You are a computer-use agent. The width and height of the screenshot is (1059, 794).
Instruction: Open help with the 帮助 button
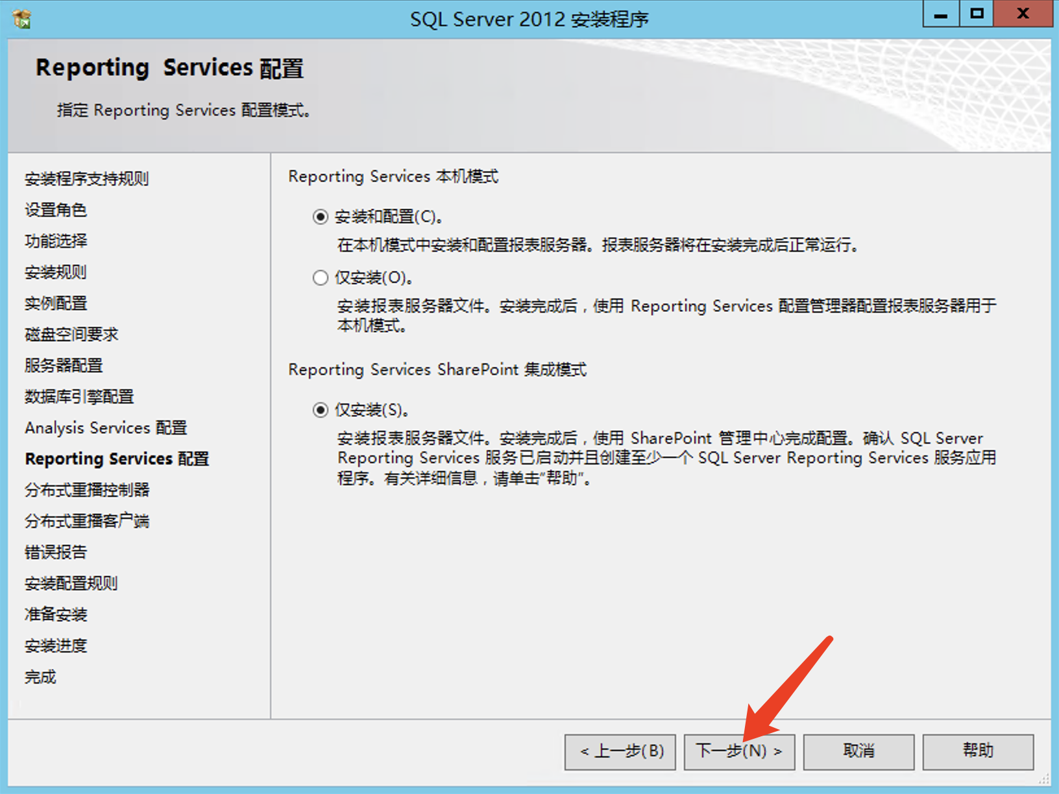tap(978, 752)
